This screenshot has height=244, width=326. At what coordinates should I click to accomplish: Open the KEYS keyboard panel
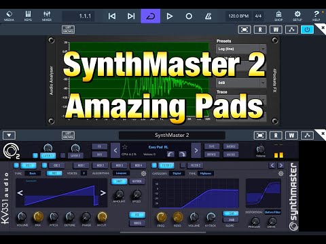click(28, 16)
